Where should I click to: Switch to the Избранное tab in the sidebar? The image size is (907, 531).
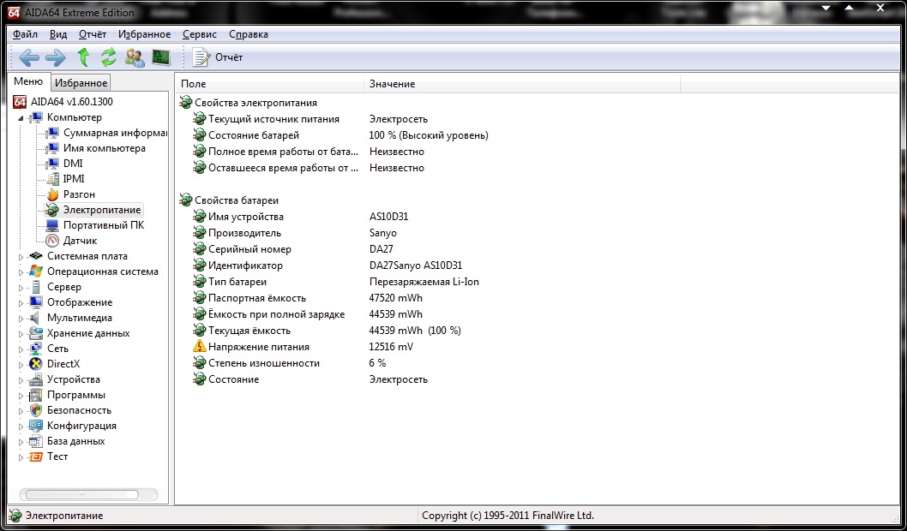pyautogui.click(x=81, y=82)
